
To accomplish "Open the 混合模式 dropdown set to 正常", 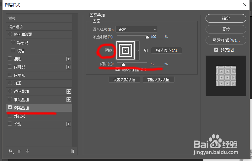I will (x=136, y=29).
